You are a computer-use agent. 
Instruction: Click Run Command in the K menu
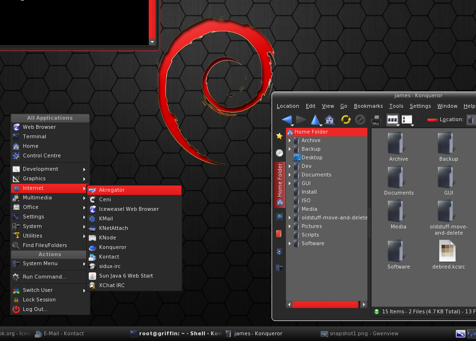[x=50, y=277]
